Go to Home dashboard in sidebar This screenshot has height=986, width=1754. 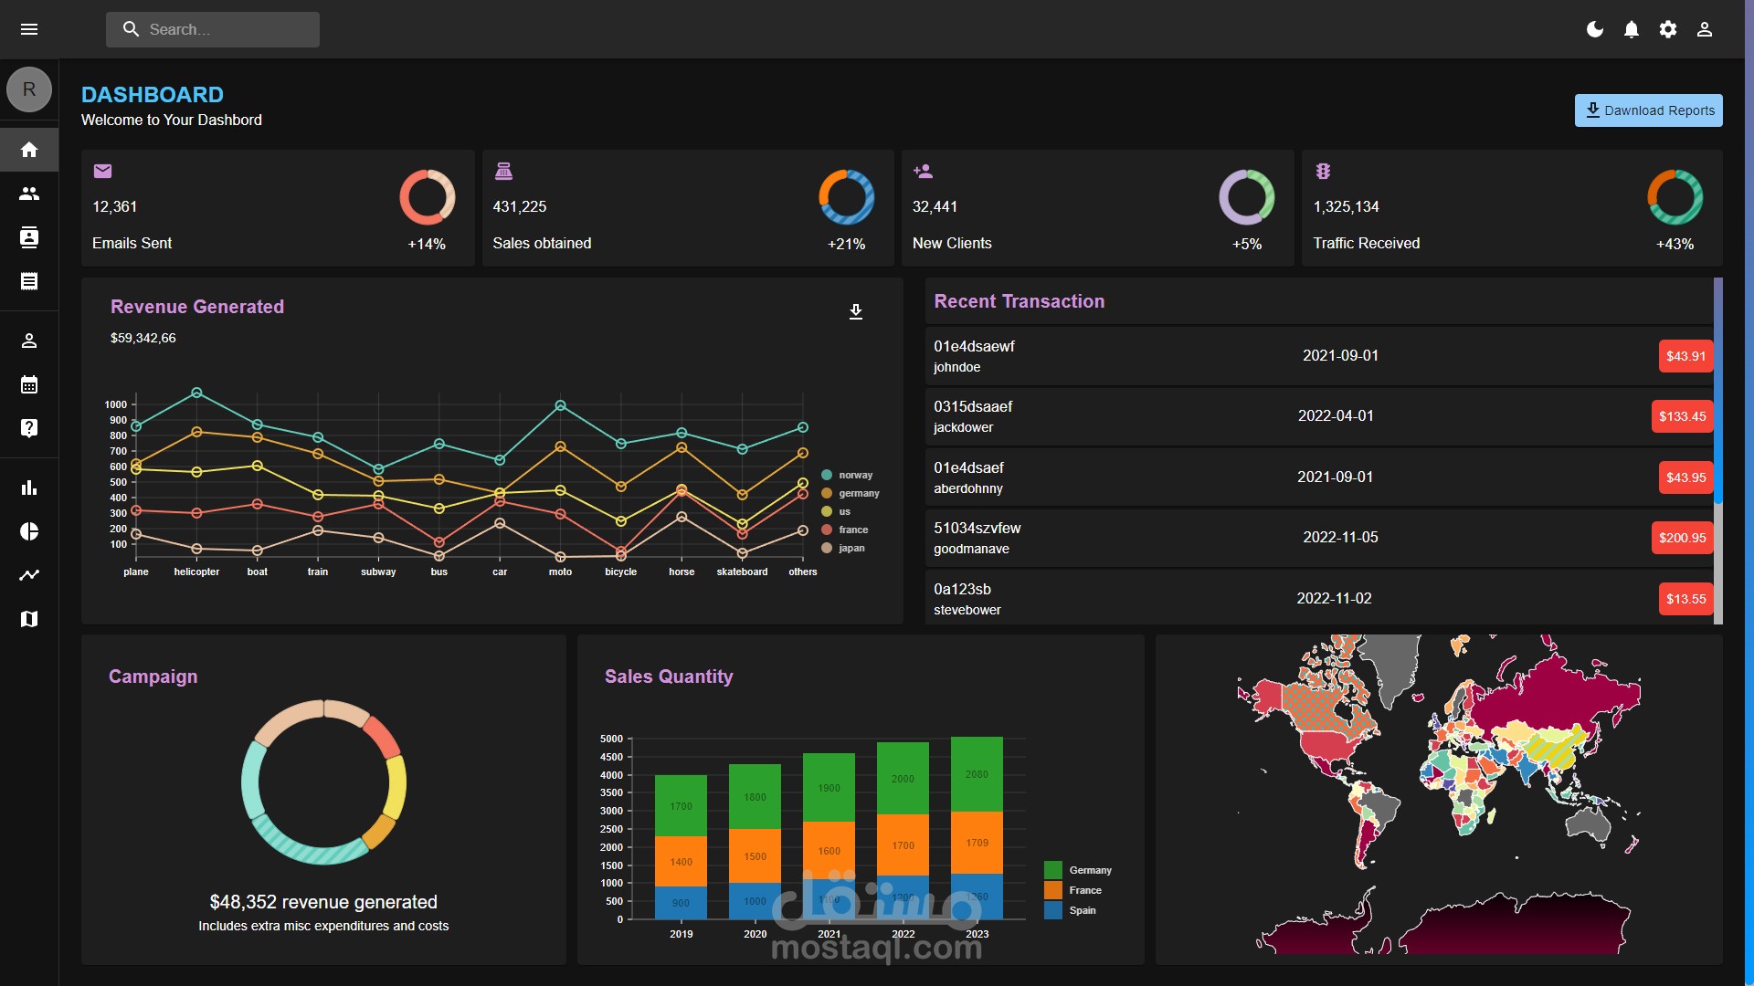pos(29,150)
